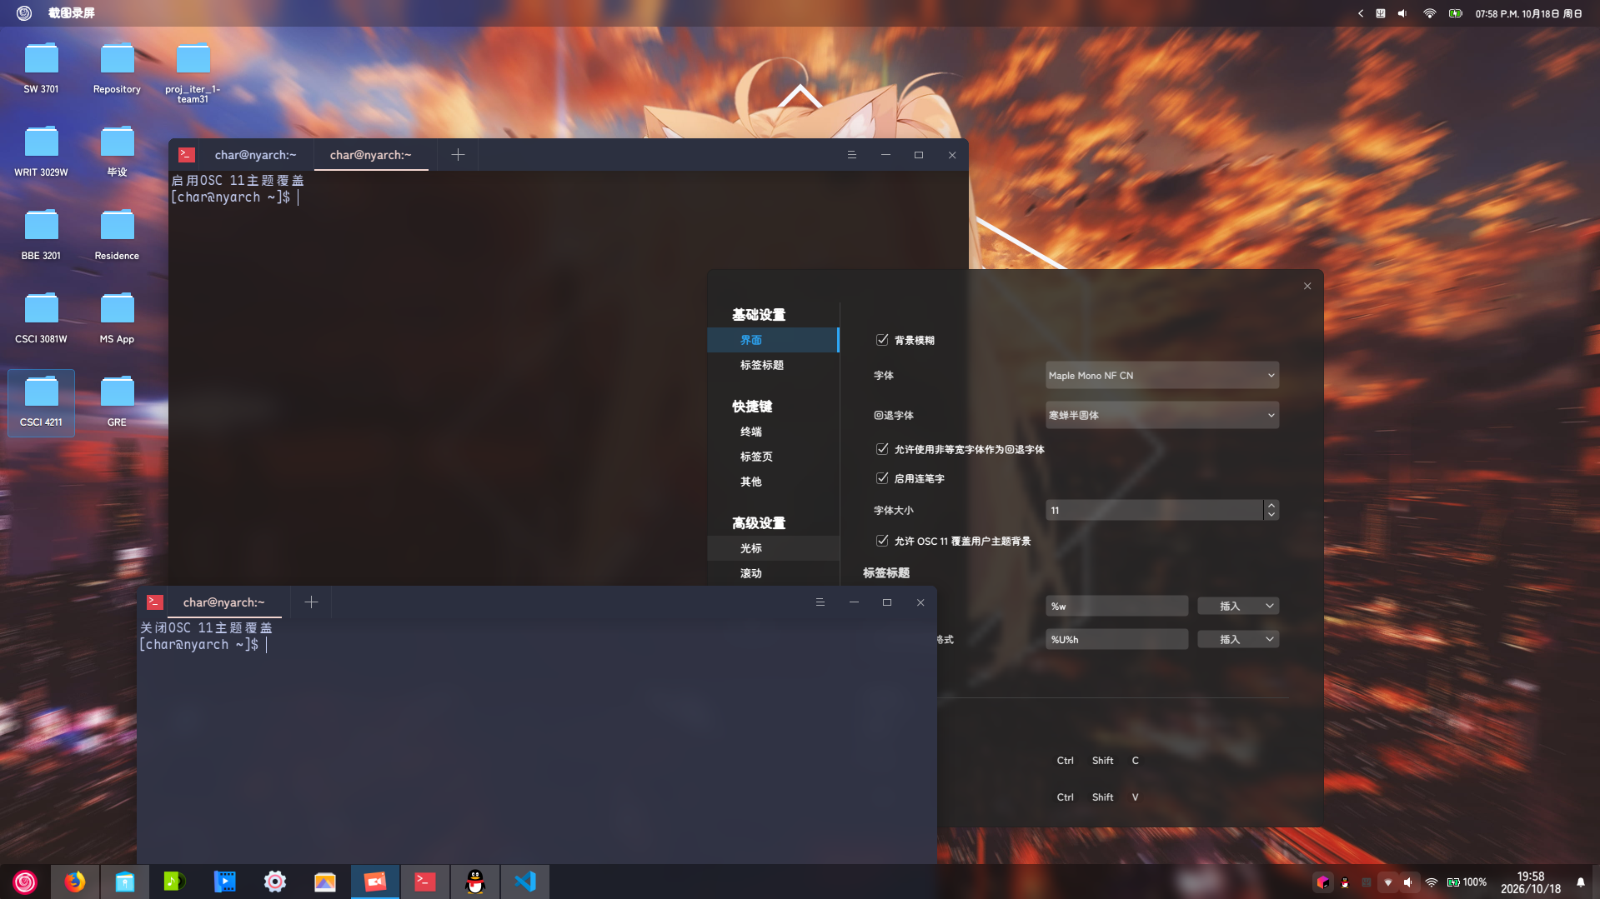Open Visual Studio Code from taskbar
Viewport: 1600px width, 899px height.
coord(525,882)
